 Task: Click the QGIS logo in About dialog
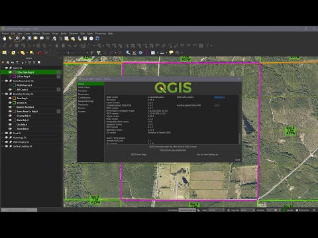tap(173, 87)
